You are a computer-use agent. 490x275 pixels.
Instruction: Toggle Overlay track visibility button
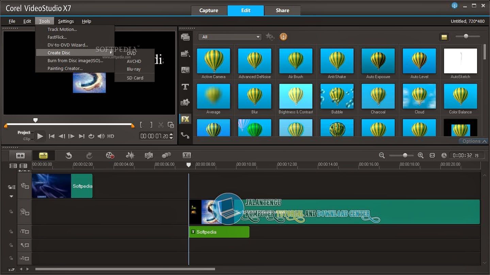(x=24, y=212)
